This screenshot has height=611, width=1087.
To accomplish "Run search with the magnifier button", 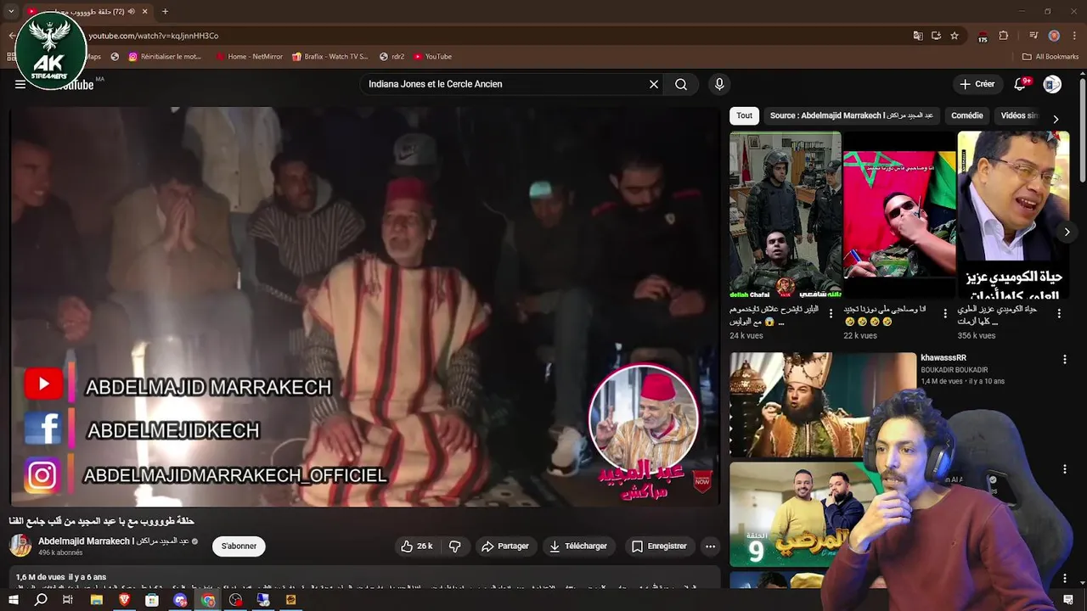I will (x=681, y=84).
